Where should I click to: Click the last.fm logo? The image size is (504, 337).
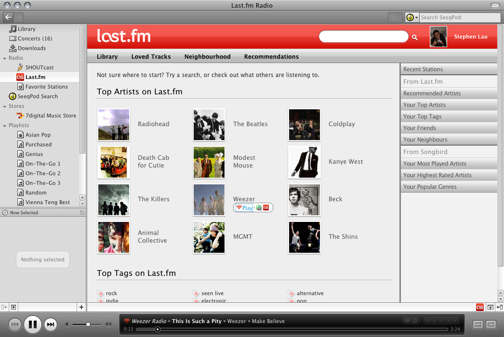[124, 36]
